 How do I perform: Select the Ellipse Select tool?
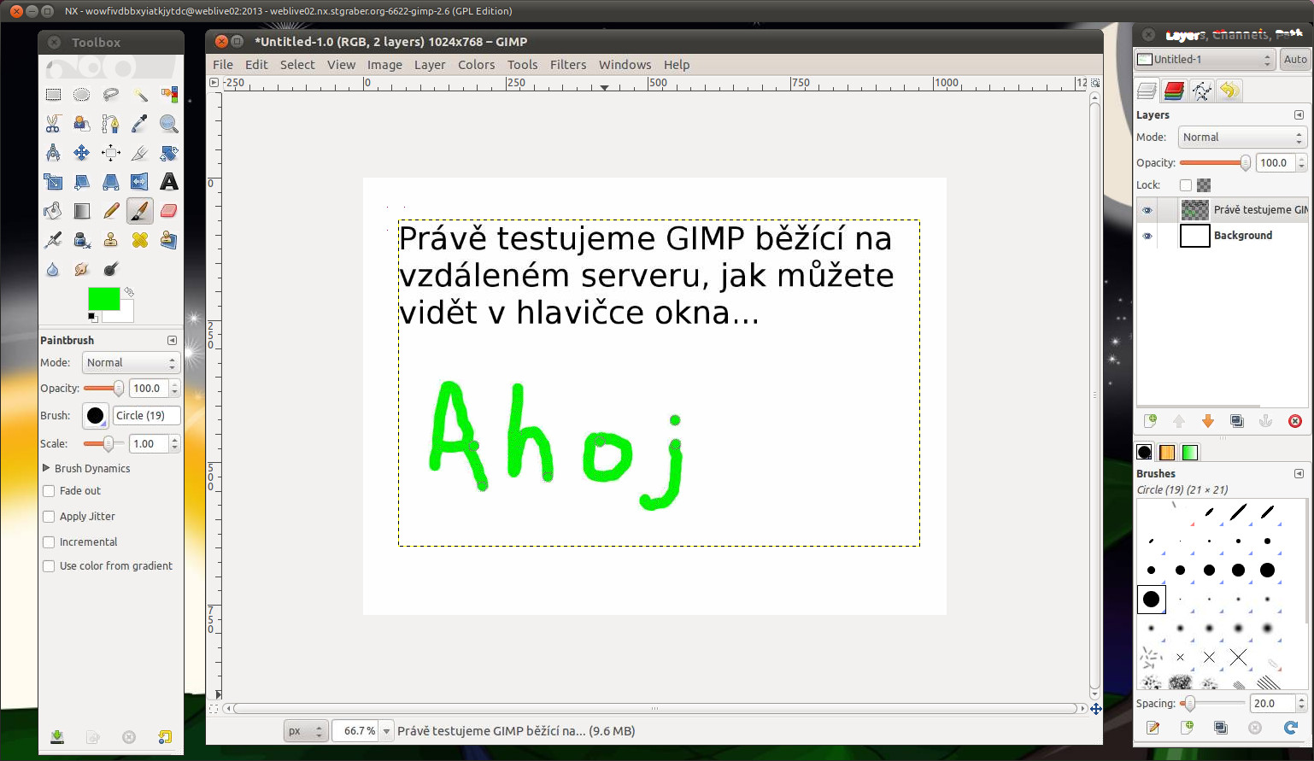coord(82,95)
